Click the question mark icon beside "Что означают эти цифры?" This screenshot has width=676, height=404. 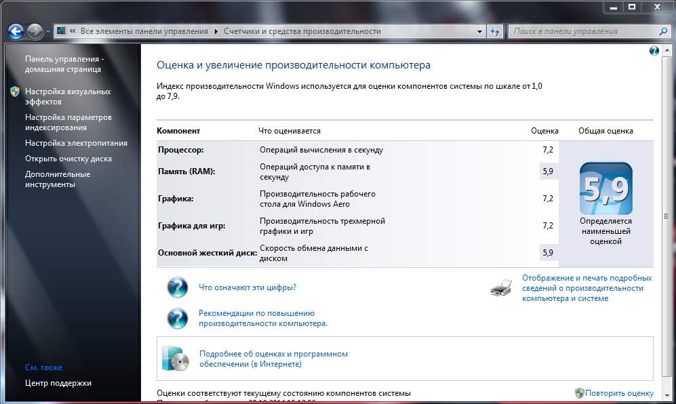(177, 287)
